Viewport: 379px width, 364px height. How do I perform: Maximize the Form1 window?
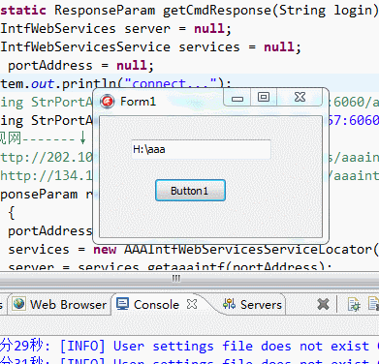point(264,97)
